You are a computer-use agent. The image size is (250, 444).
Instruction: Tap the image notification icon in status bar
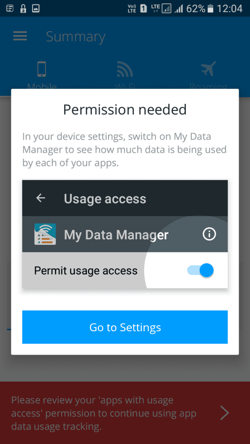tap(36, 9)
